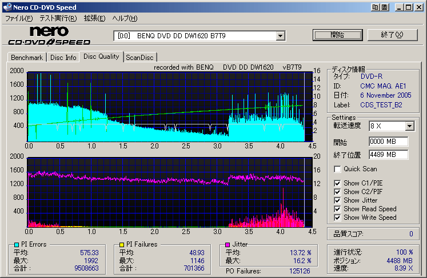Click the disc label CDS_TEST_B2
The image size is (427, 278).
click(381, 105)
